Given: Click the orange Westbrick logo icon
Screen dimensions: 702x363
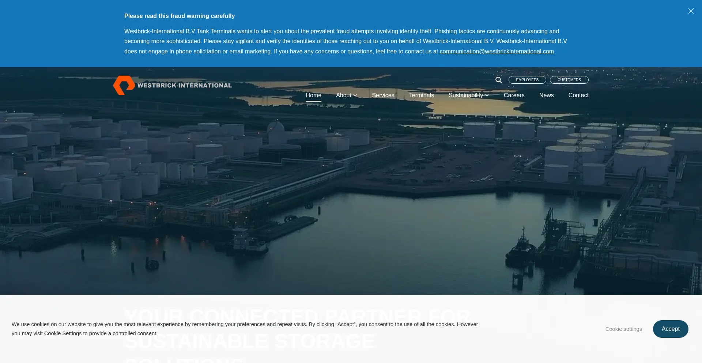Looking at the screenshot, I should 124,85.
